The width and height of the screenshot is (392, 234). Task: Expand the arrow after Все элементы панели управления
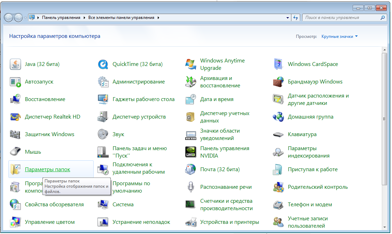pos(158,18)
